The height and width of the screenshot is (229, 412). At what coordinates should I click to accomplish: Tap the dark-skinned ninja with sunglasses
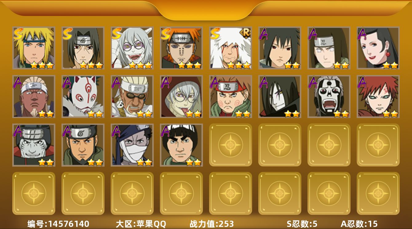(132, 97)
